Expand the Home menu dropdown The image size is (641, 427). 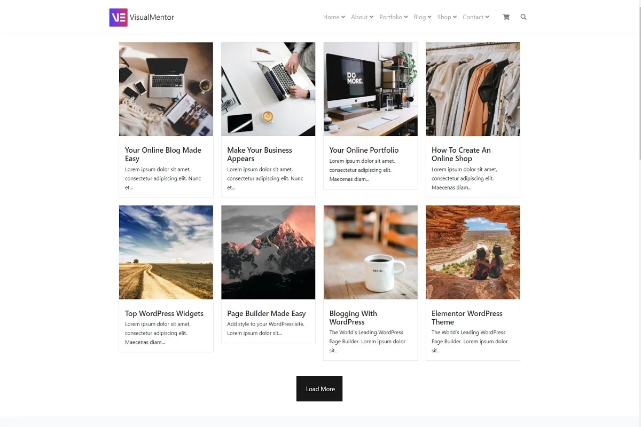coord(334,17)
